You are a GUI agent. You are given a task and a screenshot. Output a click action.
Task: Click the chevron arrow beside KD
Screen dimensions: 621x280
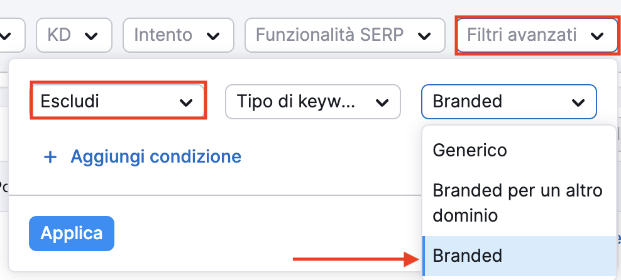coord(92,35)
